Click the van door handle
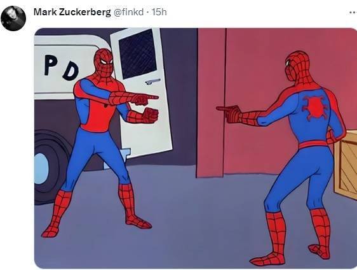 [152, 82]
